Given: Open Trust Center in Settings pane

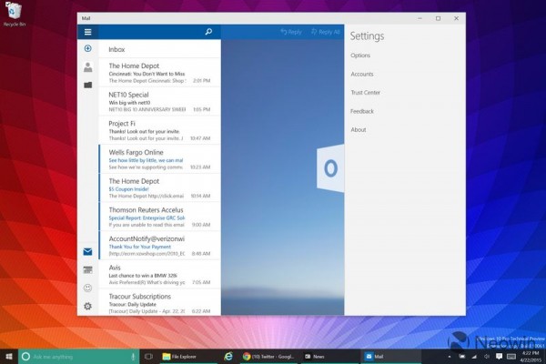Looking at the screenshot, I should tap(365, 92).
